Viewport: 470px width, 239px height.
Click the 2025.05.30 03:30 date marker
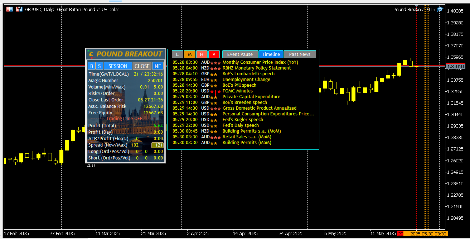428,234
